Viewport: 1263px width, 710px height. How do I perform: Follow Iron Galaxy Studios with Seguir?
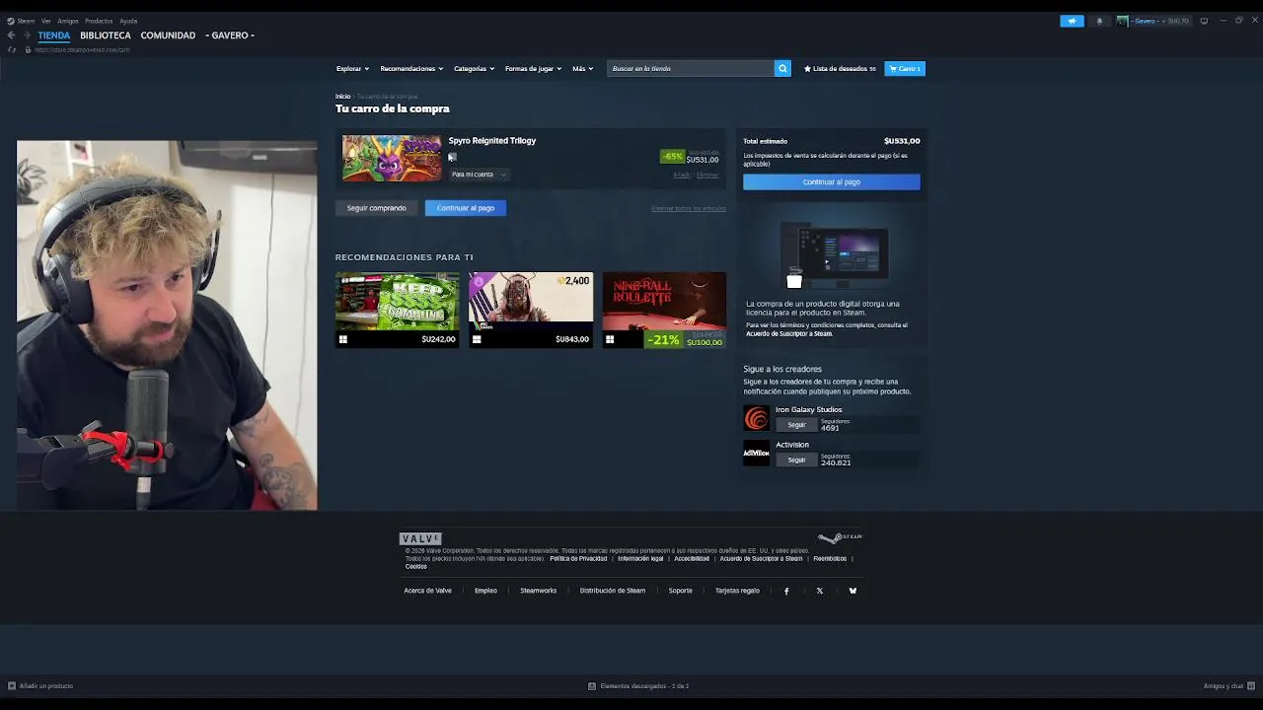click(x=796, y=425)
